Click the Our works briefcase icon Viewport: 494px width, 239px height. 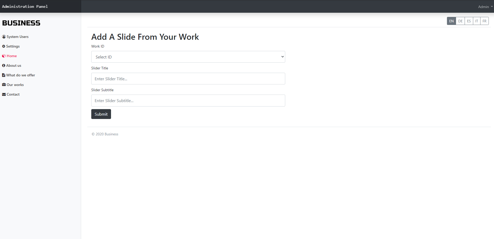tap(4, 85)
